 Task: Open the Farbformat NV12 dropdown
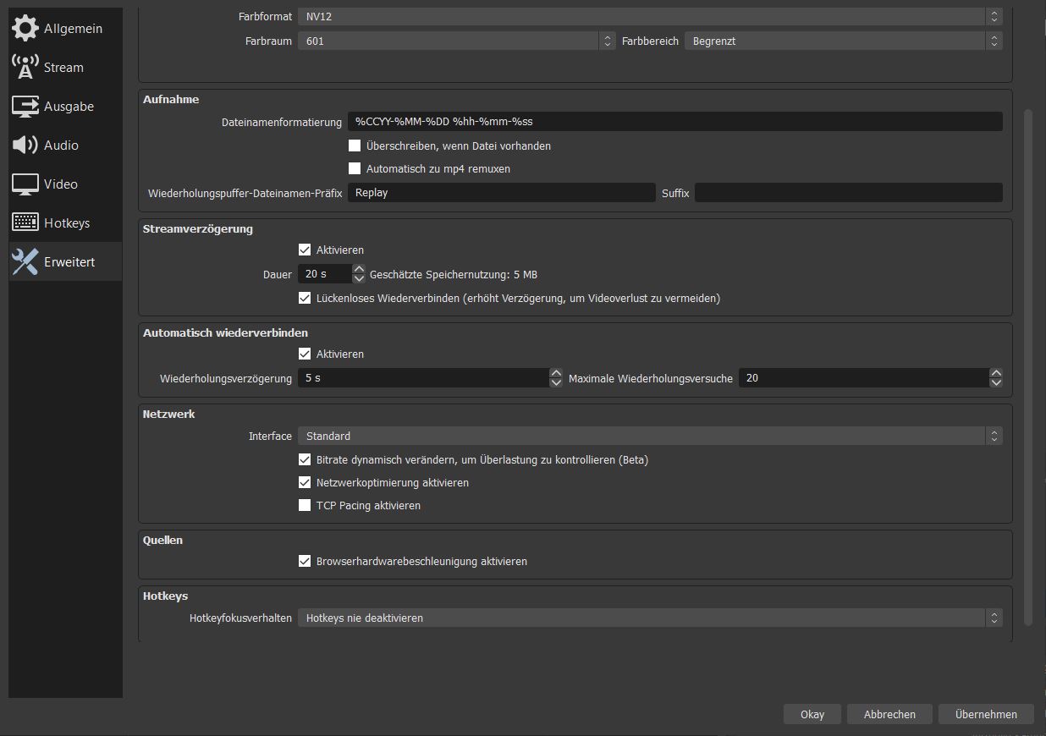649,16
